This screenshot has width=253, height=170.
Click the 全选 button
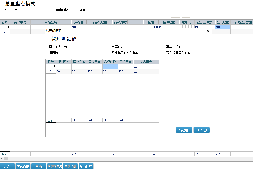click(39, 166)
